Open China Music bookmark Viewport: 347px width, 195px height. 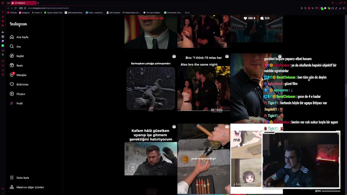[173, 12]
